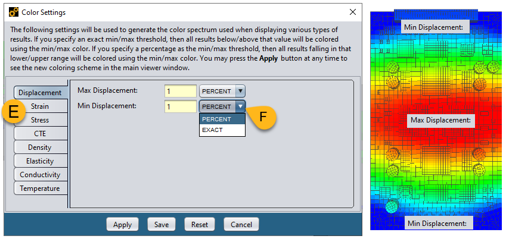Switch to the Conductivity tab
Viewport: 506px width, 242px height.
[x=40, y=175]
